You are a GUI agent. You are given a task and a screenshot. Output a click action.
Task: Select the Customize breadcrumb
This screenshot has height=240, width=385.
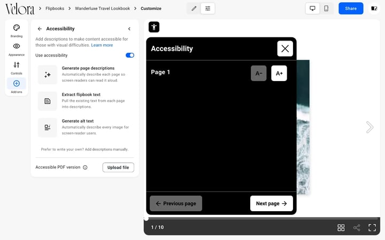[x=151, y=9]
